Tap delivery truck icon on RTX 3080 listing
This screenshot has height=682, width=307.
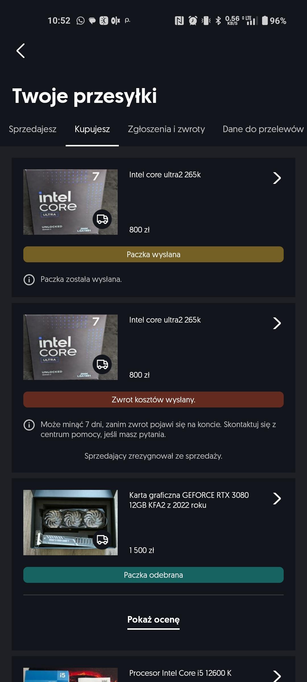tap(102, 539)
